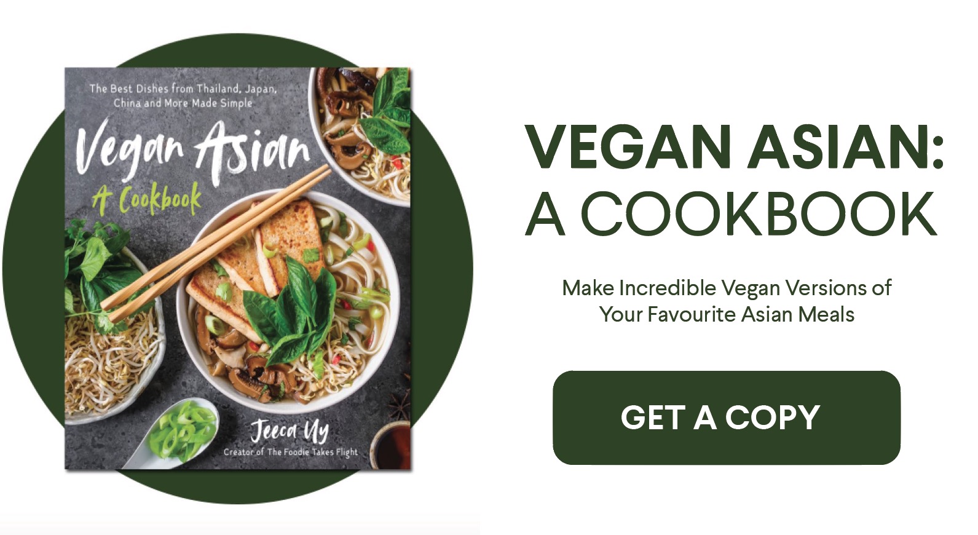The height and width of the screenshot is (535, 978).
Task: Click the 'Your Favourite Asian Meals' text line
Action: tap(727, 314)
